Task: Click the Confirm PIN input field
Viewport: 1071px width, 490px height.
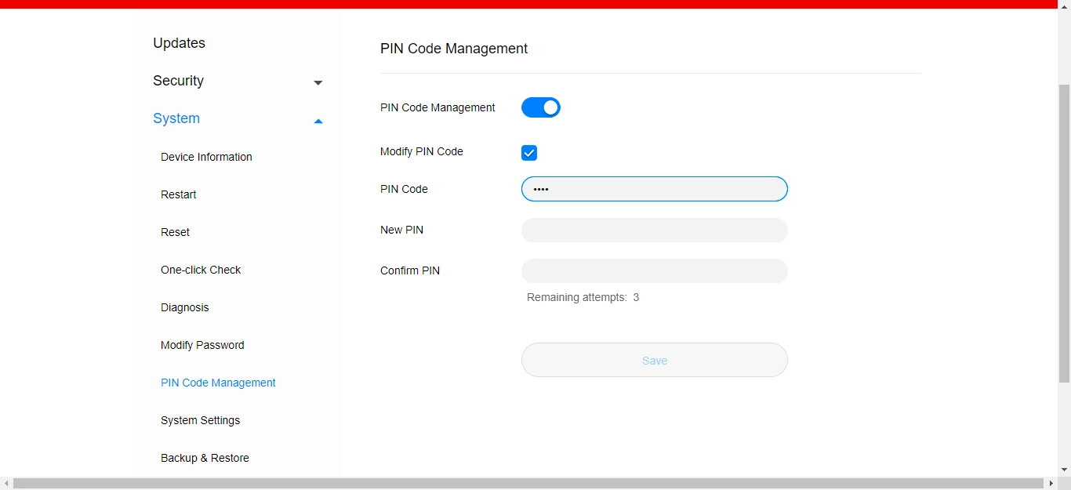Action: coord(654,270)
